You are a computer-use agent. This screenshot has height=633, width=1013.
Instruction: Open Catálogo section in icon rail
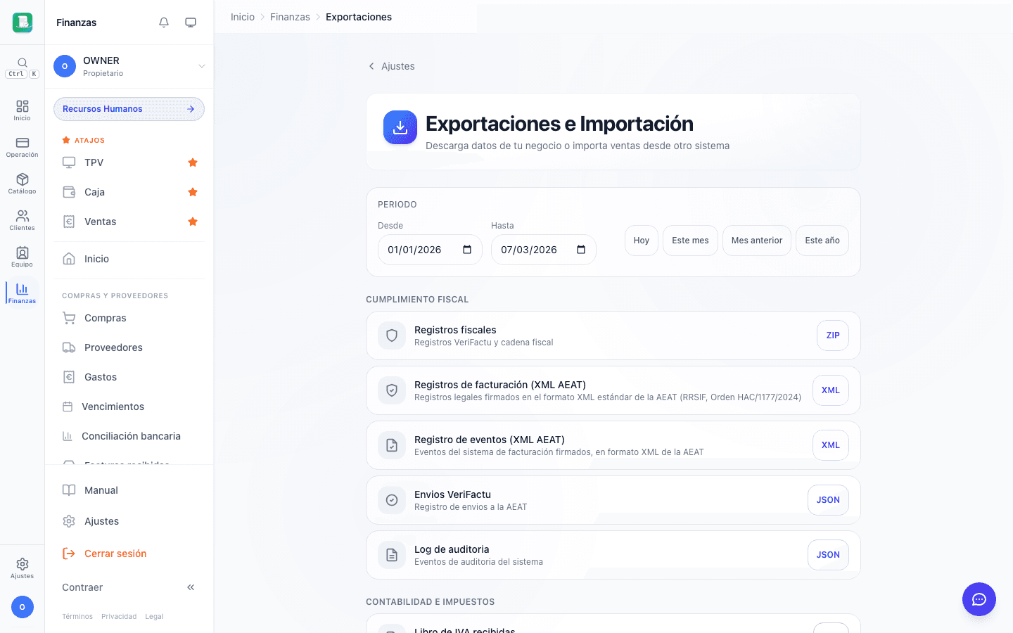point(23,183)
